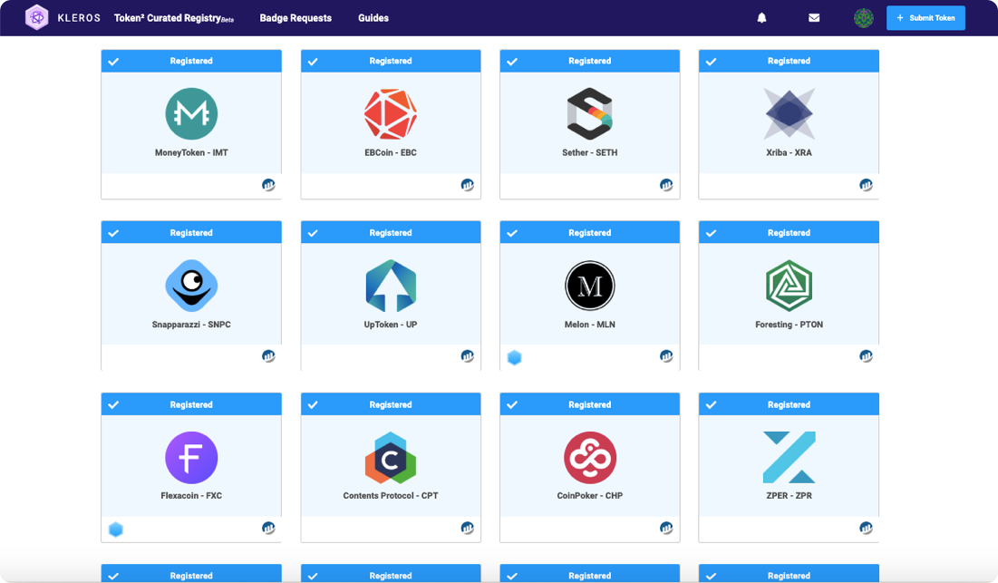Go to Badge Requests
The image size is (998, 583).
tap(296, 18)
